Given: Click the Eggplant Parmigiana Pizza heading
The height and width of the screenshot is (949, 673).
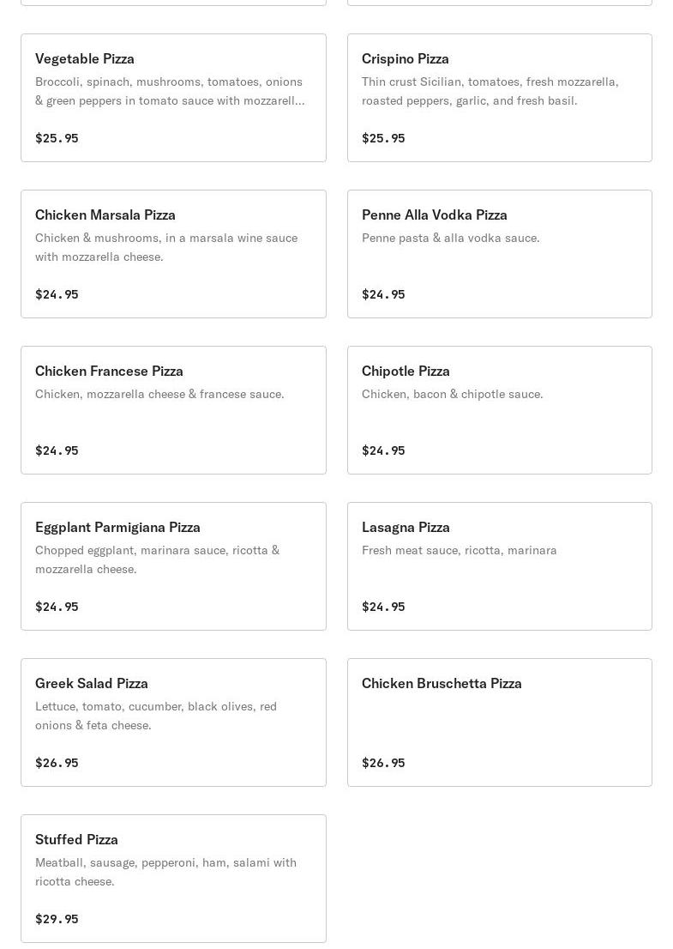Looking at the screenshot, I should coord(117,527).
